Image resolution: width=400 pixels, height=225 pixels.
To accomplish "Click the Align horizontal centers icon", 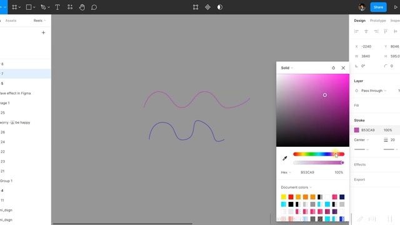I will click(366, 31).
